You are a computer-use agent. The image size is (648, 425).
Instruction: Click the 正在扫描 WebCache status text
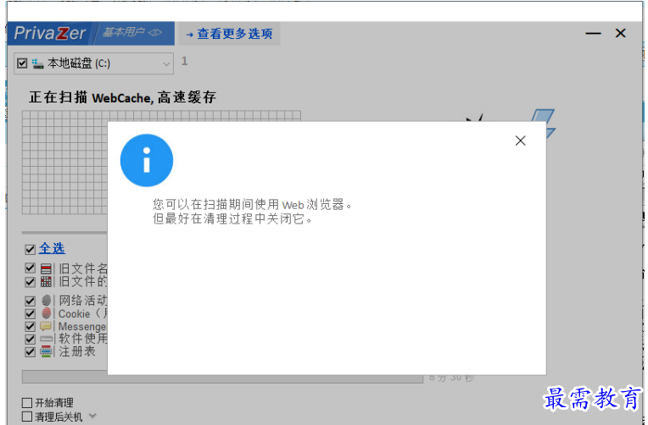pyautogui.click(x=122, y=98)
